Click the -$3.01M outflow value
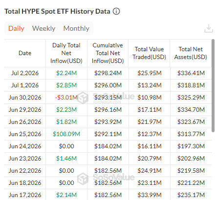This screenshot has width=217, height=200. point(66,98)
